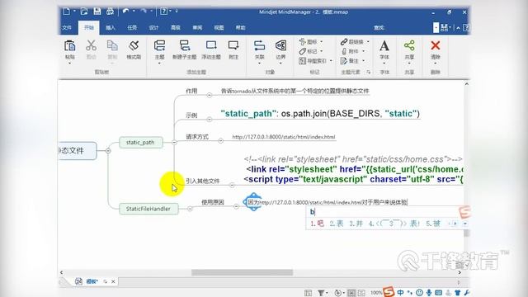Click the Icons (图标) marker button
Screen dimensions: 528x297
(309, 42)
